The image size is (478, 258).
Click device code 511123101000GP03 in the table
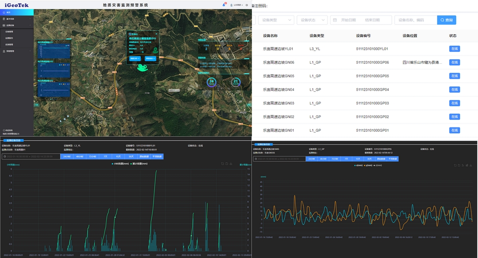372,103
